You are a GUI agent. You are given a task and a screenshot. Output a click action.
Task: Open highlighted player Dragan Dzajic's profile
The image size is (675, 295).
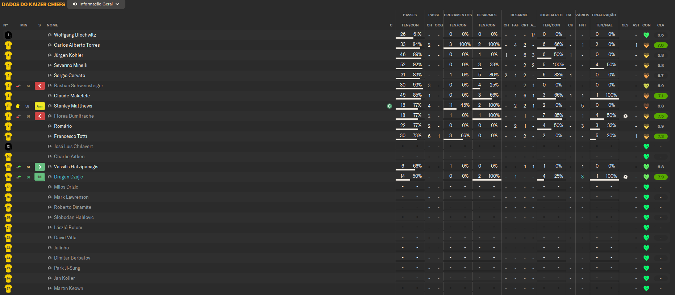click(68, 177)
